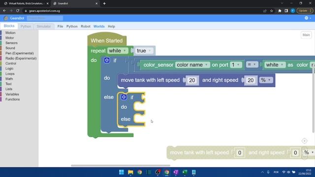Image resolution: width=315 pixels, height=177 pixels.
Task: Open the percent unit dropdown on speed 20 block
Action: [x=266, y=80]
